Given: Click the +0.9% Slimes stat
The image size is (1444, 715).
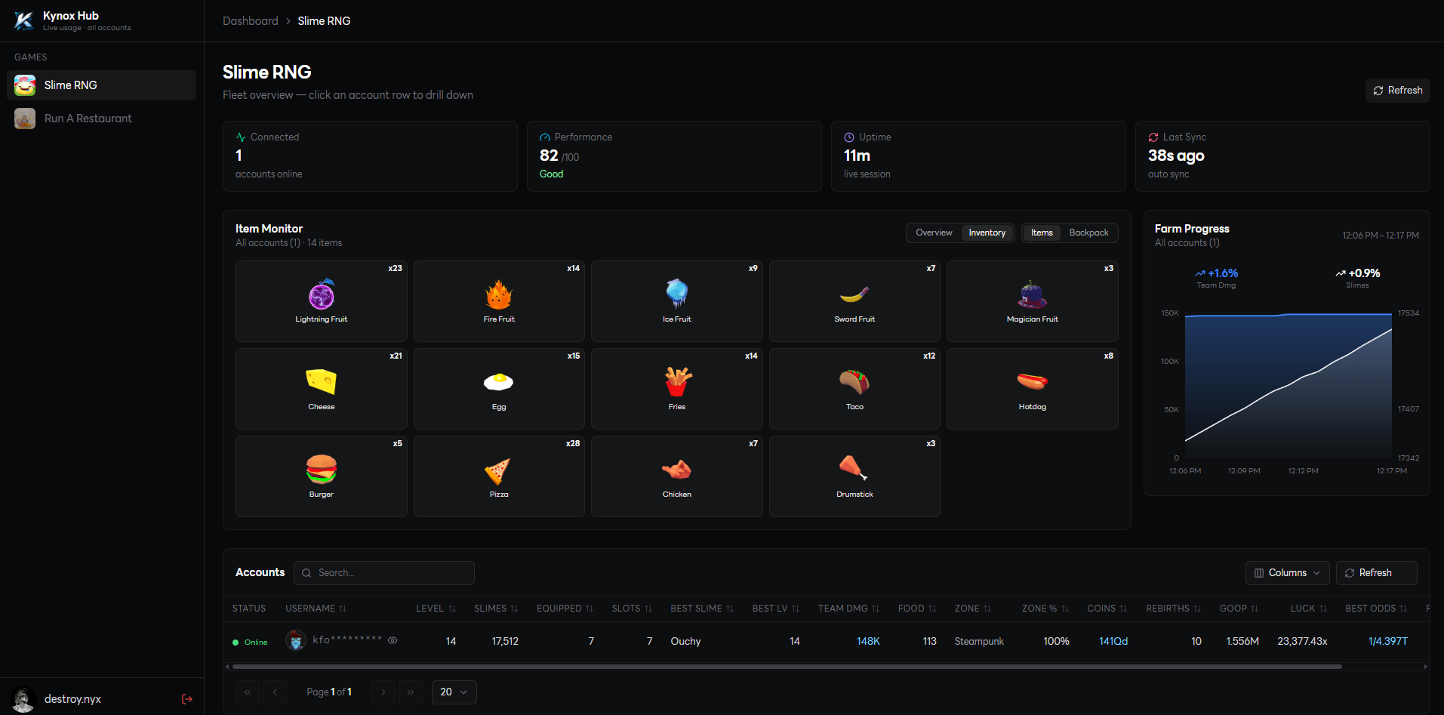Looking at the screenshot, I should [1357, 278].
